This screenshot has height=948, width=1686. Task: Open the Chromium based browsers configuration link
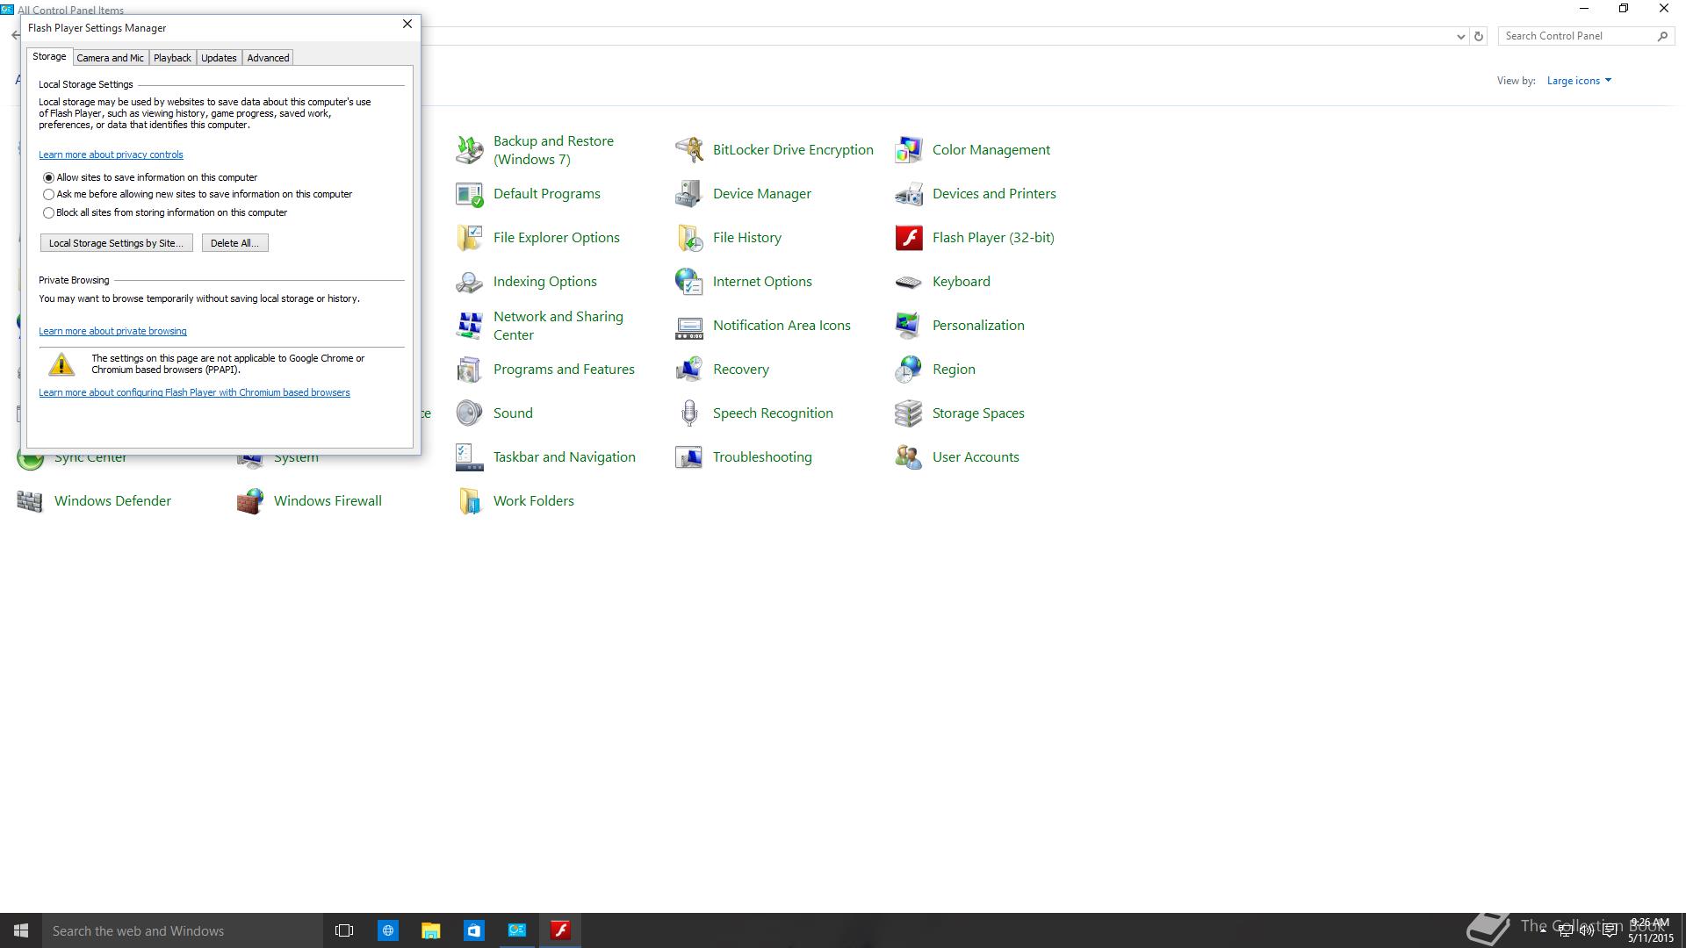194,392
